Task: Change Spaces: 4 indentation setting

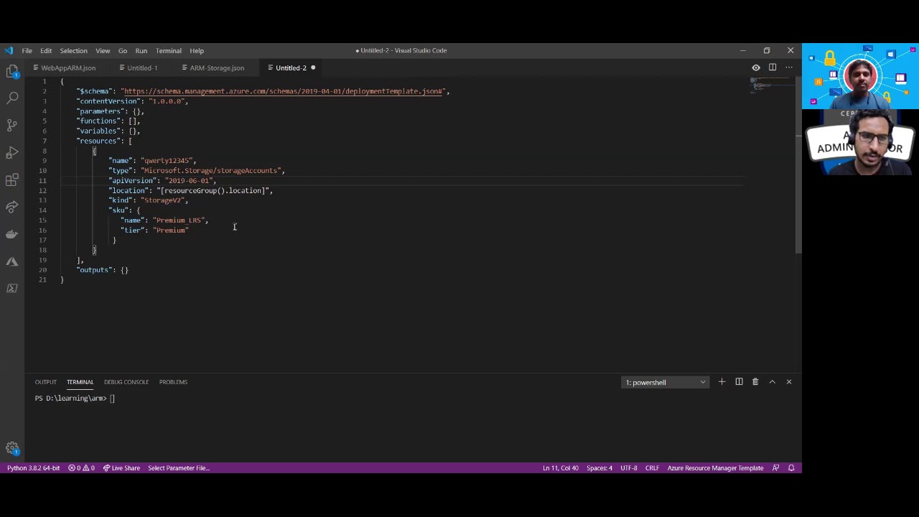Action: 600,468
